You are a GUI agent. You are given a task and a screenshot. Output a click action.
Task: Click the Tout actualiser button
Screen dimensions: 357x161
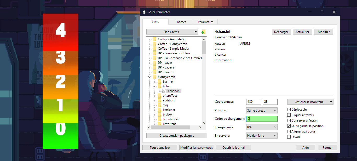point(160,148)
